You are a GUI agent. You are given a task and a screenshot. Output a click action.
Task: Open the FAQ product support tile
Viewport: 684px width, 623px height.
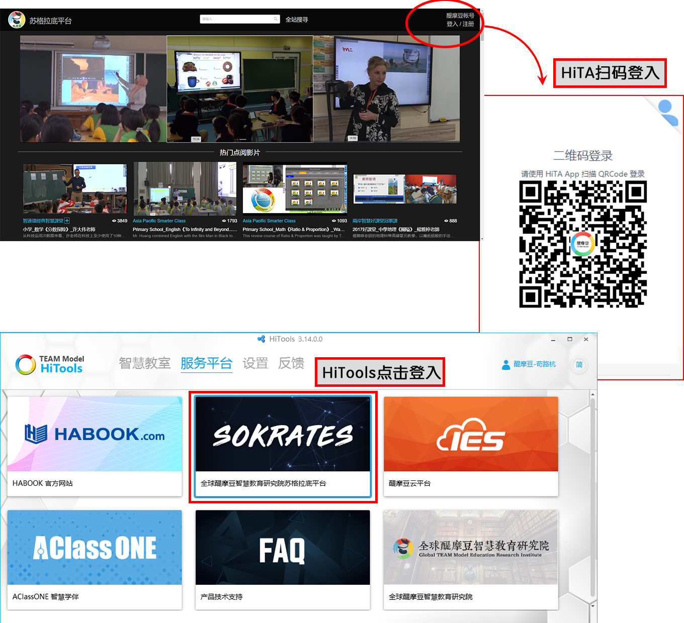click(283, 559)
